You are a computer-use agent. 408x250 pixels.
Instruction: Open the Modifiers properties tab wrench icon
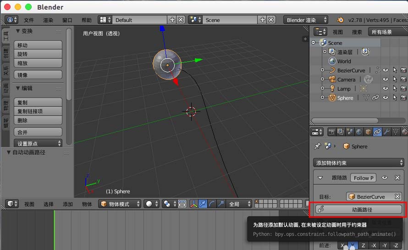(386, 132)
